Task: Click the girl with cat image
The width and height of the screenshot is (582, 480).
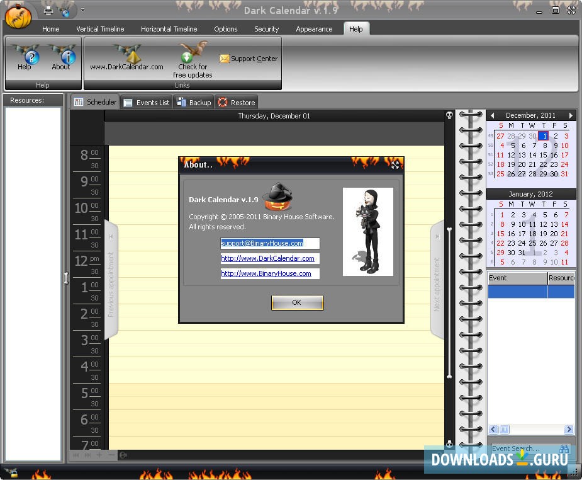Action: pos(368,231)
